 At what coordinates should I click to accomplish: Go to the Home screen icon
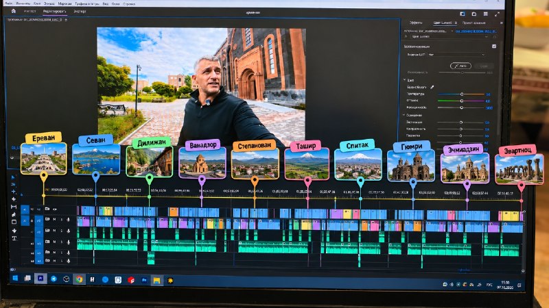click(14, 11)
